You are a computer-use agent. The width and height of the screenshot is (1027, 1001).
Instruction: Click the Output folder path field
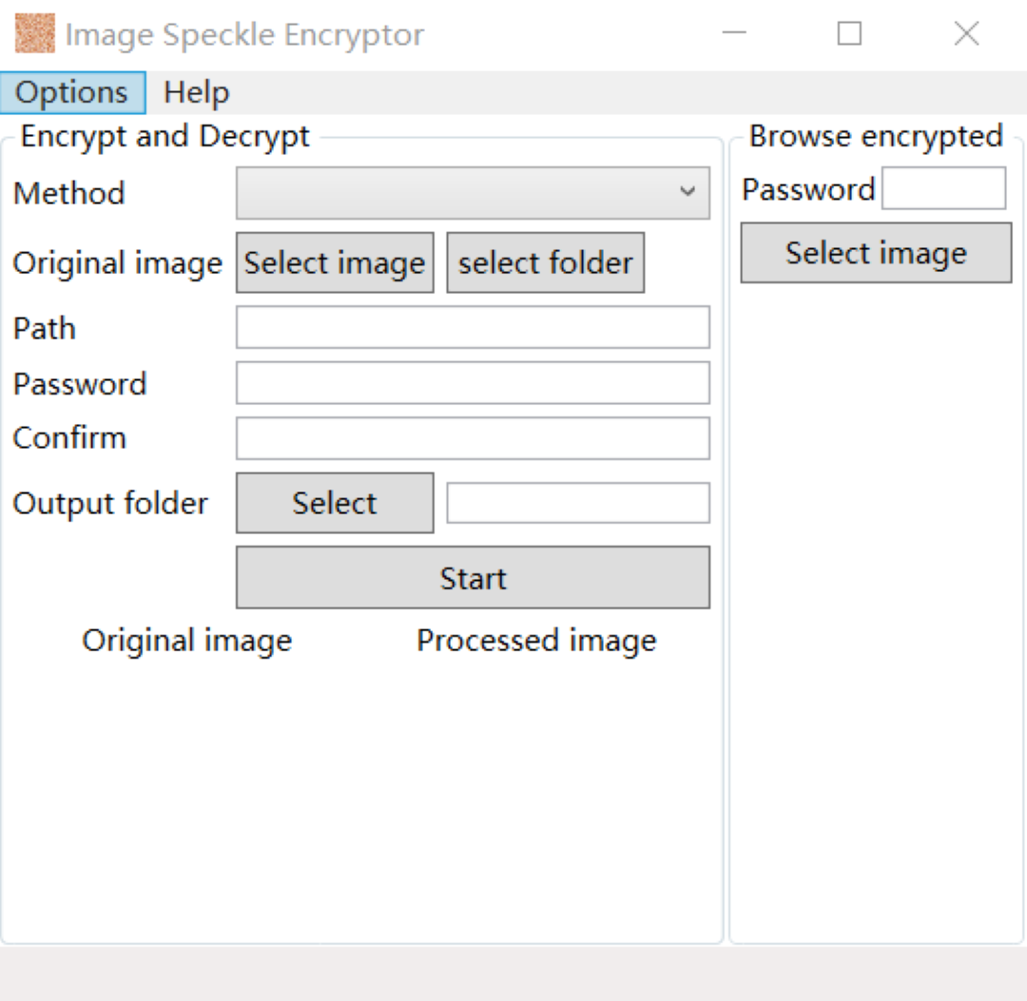[578, 503]
